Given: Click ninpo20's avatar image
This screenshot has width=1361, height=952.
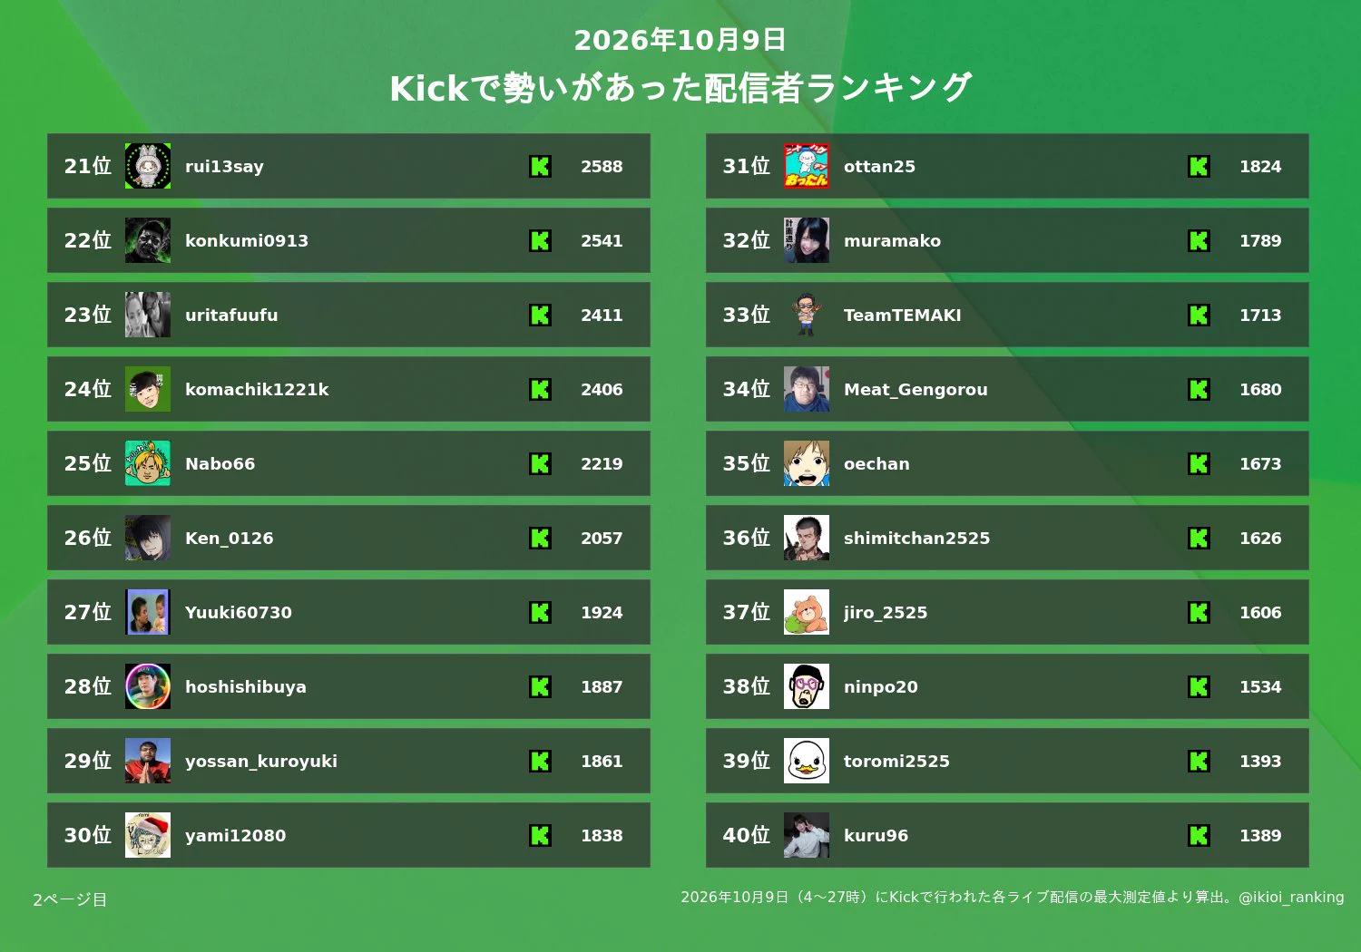Looking at the screenshot, I should (807, 686).
